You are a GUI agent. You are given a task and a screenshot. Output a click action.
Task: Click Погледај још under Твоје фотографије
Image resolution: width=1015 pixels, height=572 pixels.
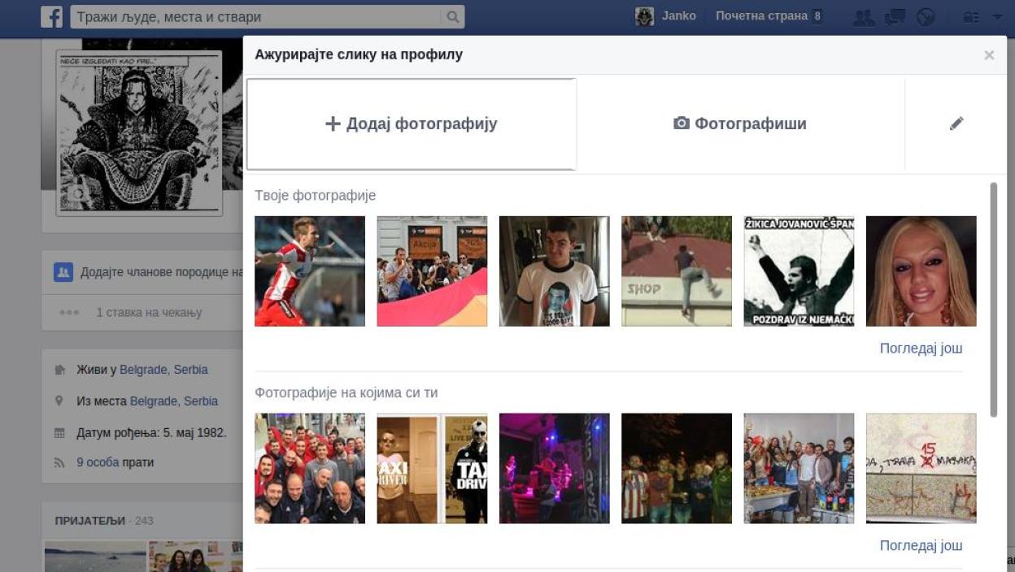coord(920,348)
